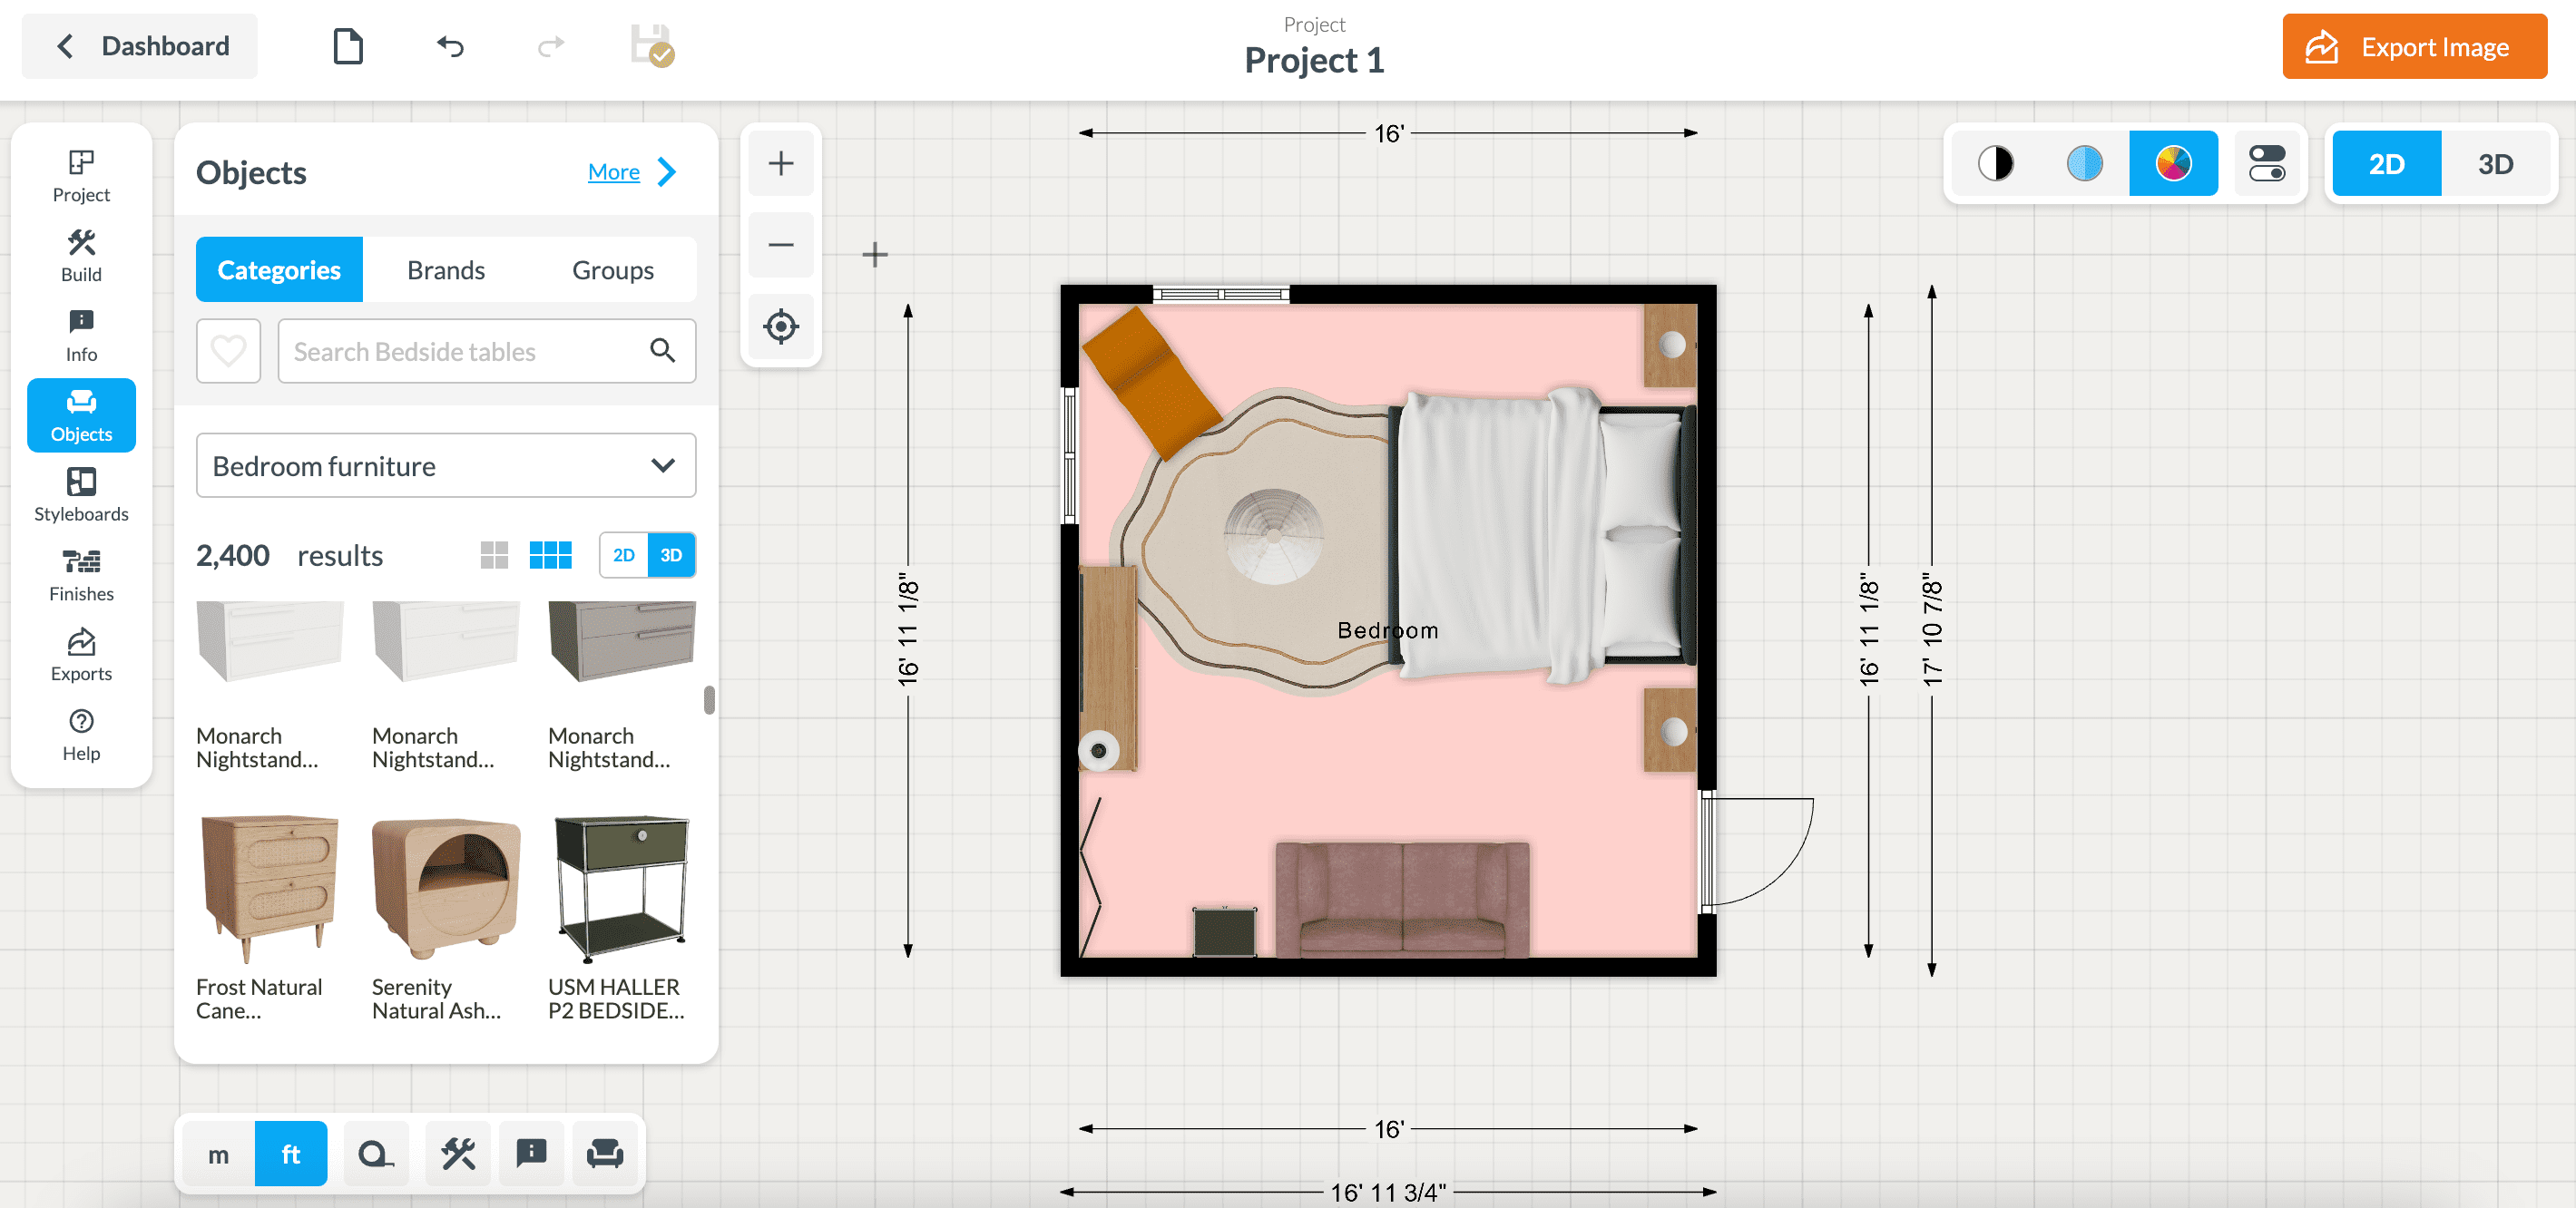Viewport: 2576px width, 1208px height.
Task: Open the Styleboards sidebar panel
Action: [x=81, y=494]
